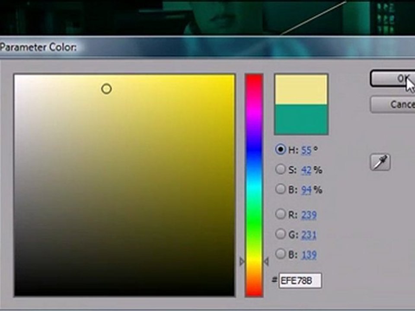Select the G green radio button

(280, 234)
